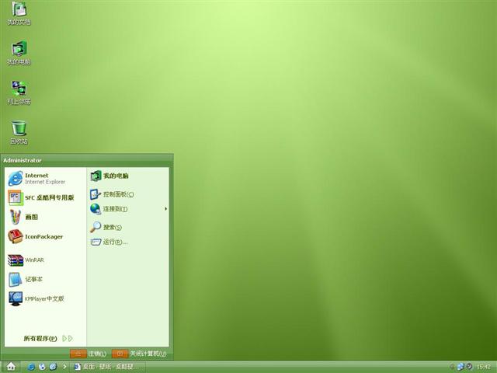Click the home-shaped Start button
497x373 pixels.
(11, 366)
